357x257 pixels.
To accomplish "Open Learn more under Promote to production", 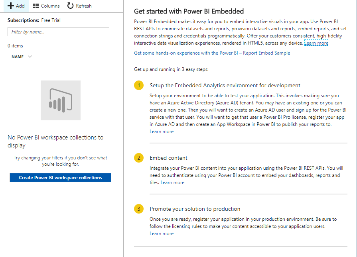I will [162, 233].
